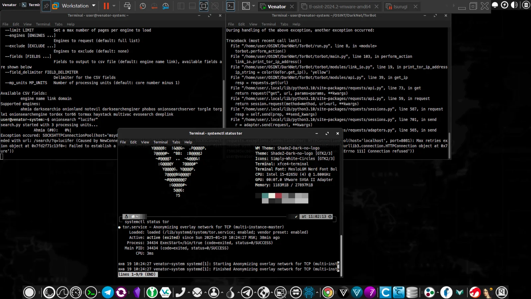Open the blue snowflake dock icon
The image size is (531, 299).
[309, 292]
